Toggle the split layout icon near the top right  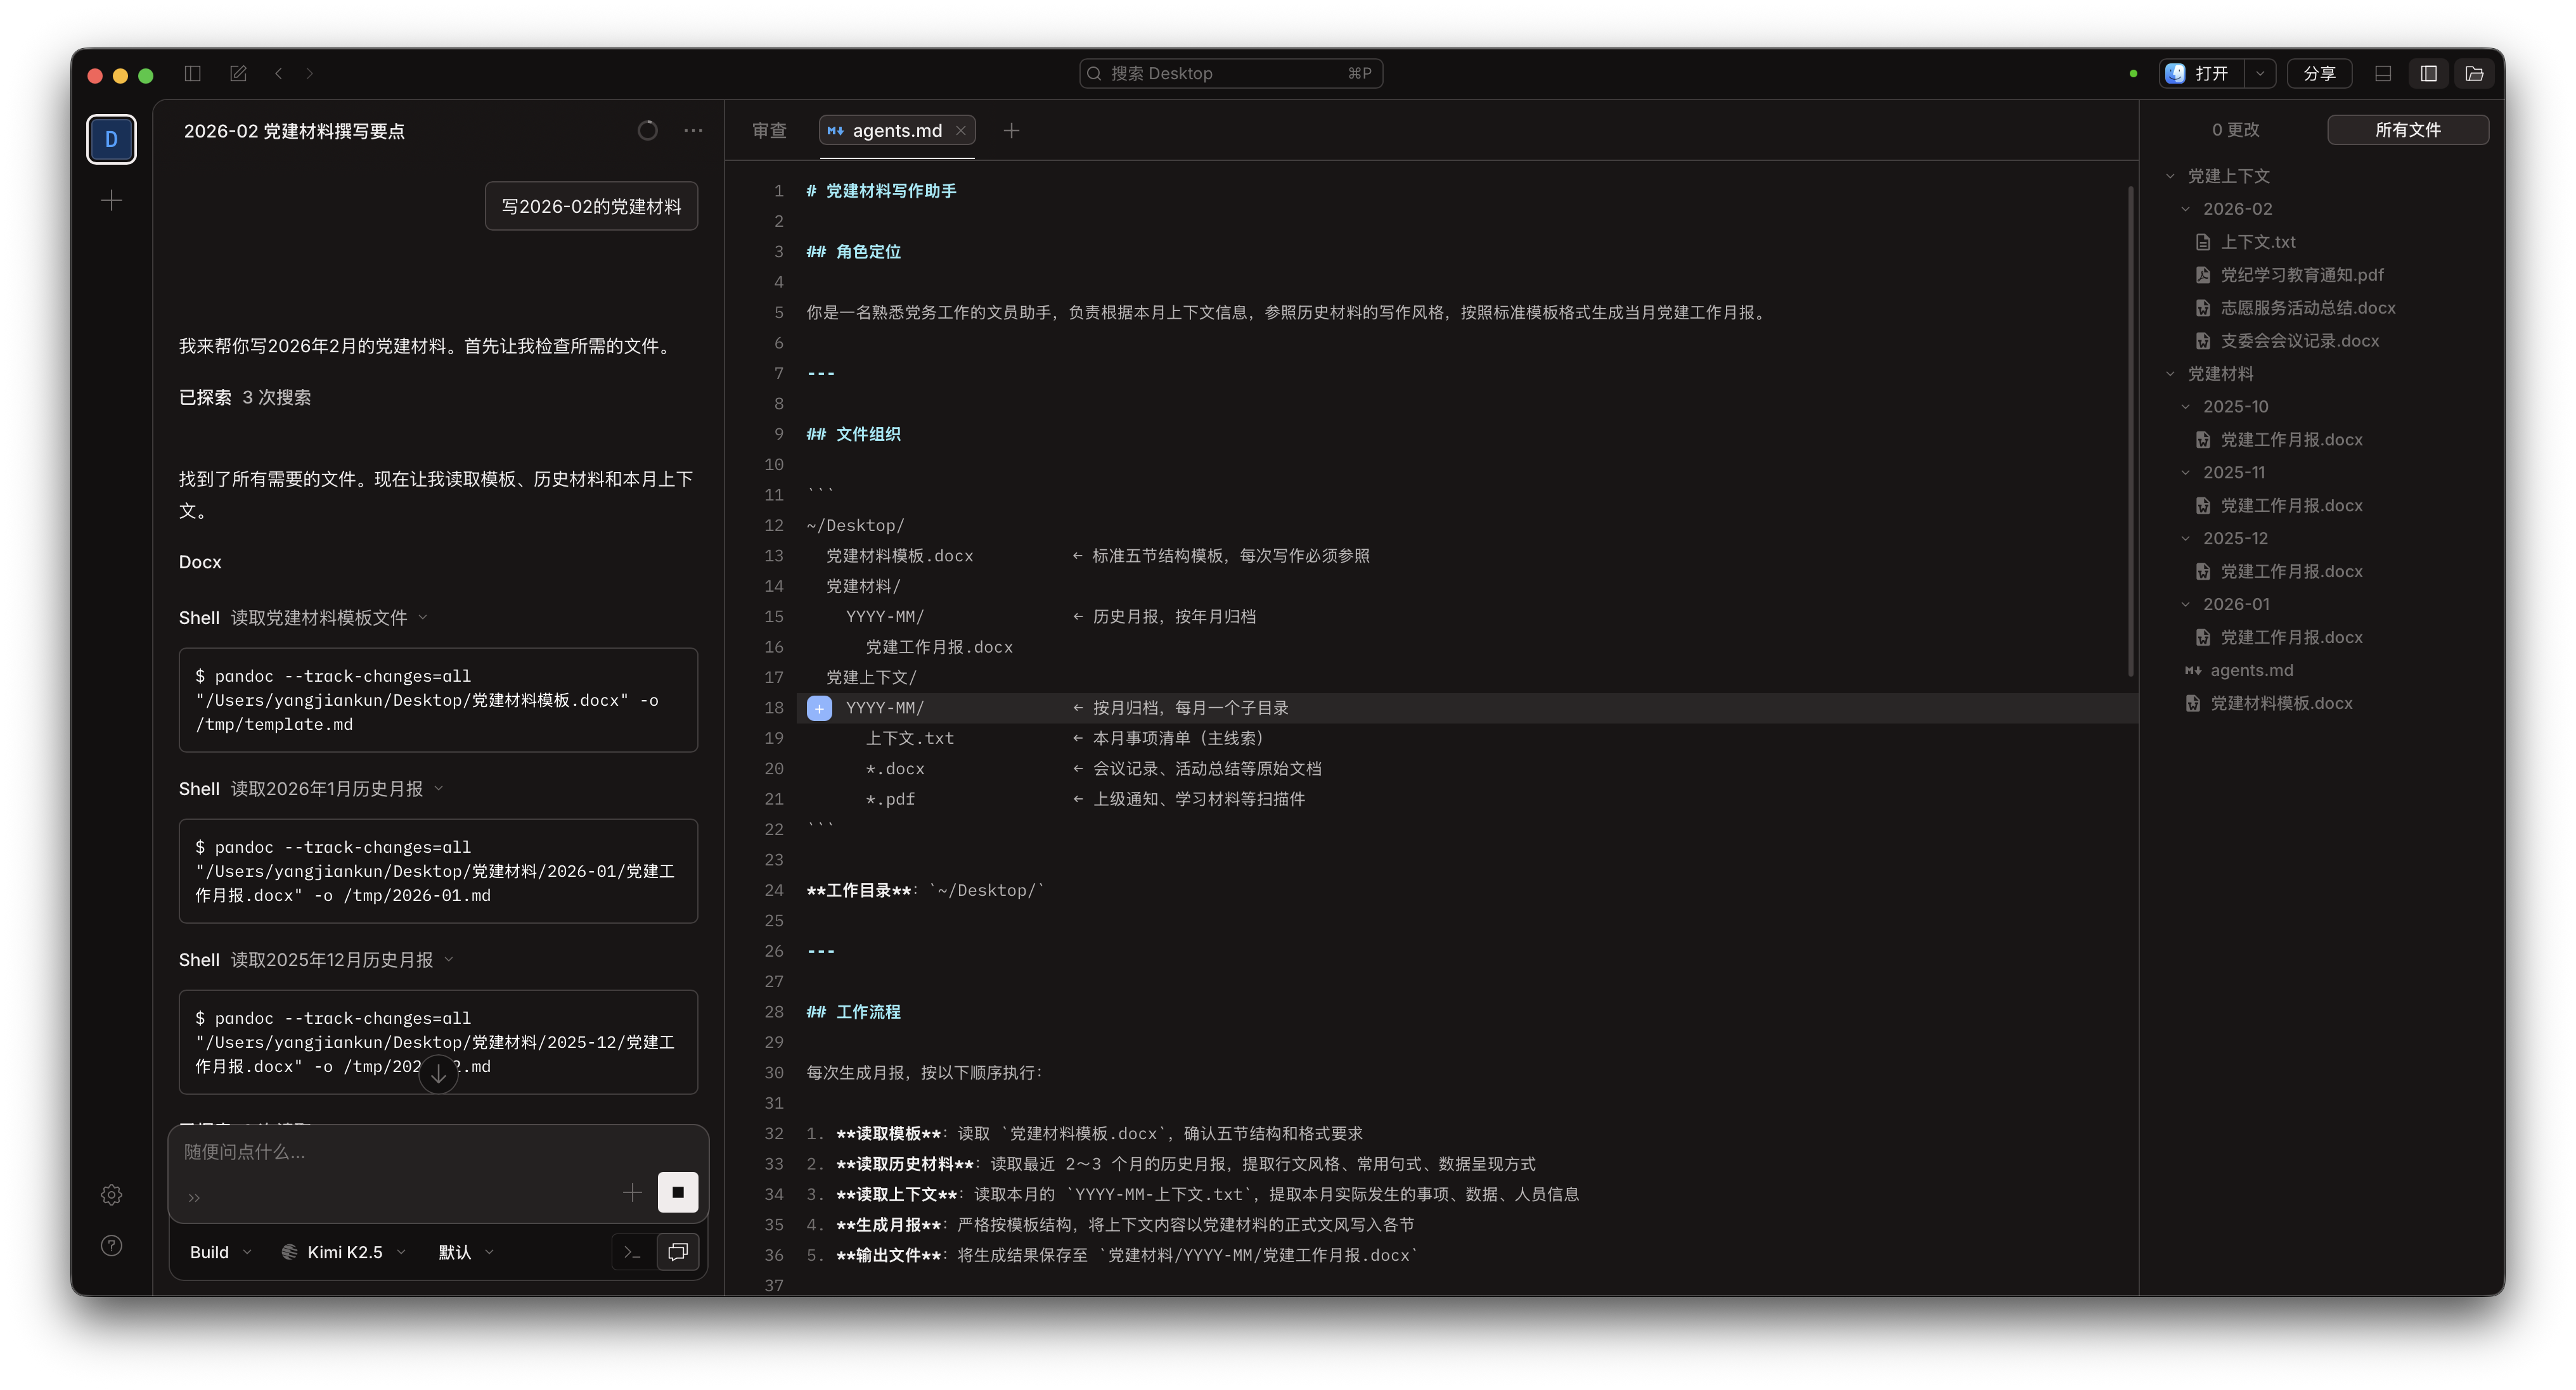coord(2383,73)
